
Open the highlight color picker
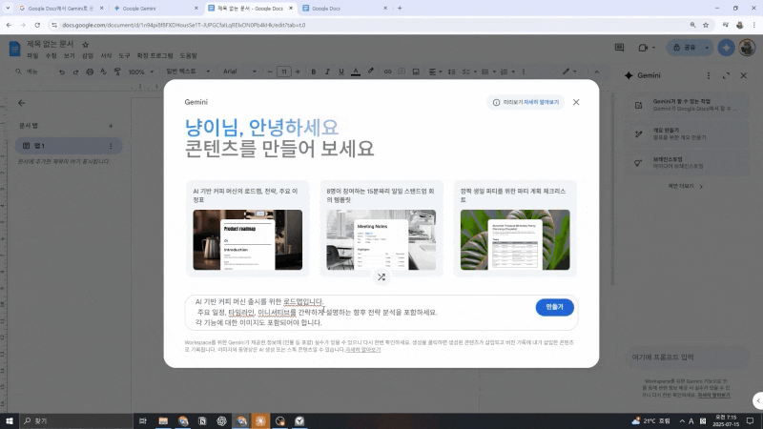pos(371,71)
